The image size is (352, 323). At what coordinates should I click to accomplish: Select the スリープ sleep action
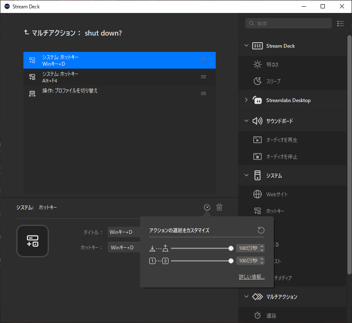pyautogui.click(x=273, y=81)
